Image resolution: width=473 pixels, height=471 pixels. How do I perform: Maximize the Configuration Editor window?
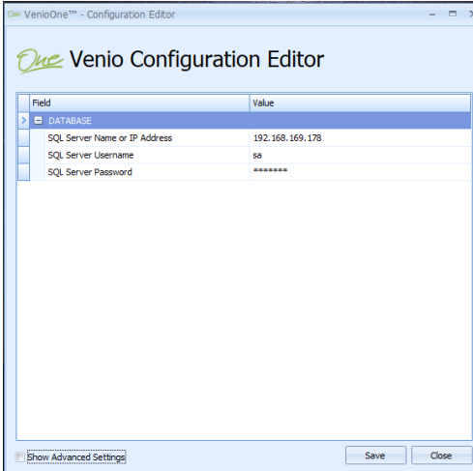pyautogui.click(x=453, y=14)
